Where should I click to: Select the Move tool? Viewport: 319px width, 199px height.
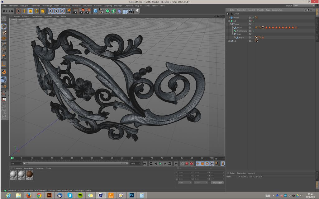click(25, 11)
